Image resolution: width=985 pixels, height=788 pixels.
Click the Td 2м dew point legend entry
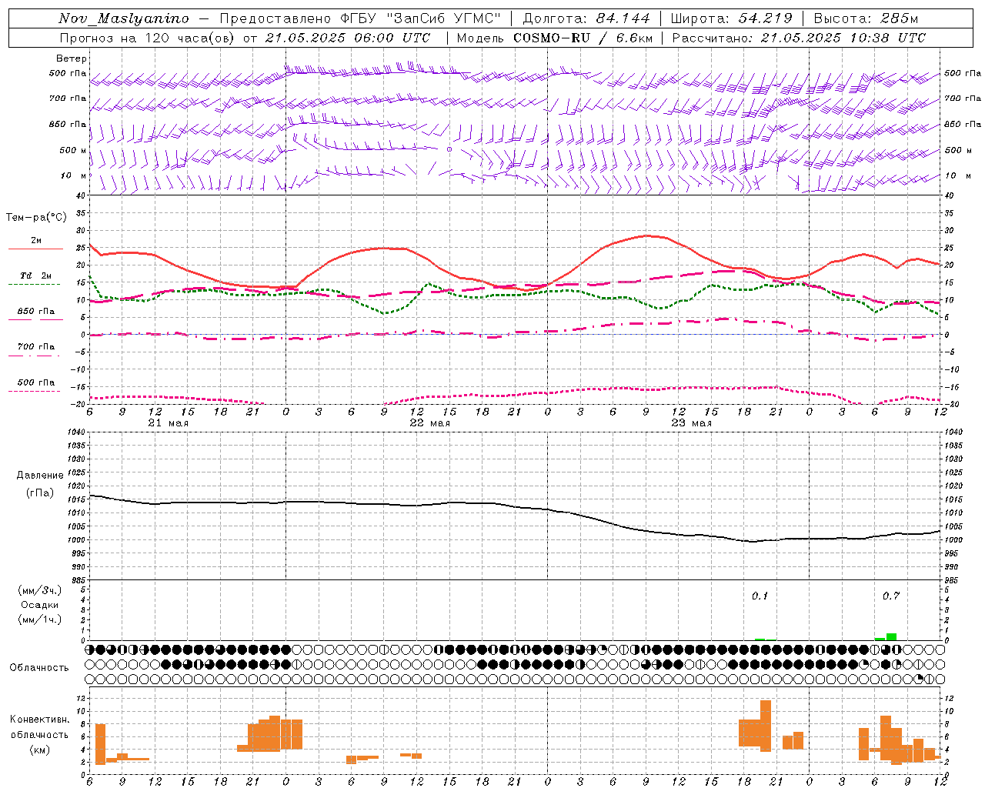click(x=36, y=275)
